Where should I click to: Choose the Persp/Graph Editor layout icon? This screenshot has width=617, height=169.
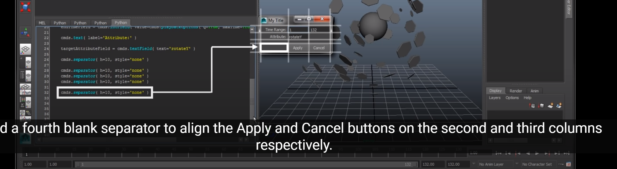25,89
